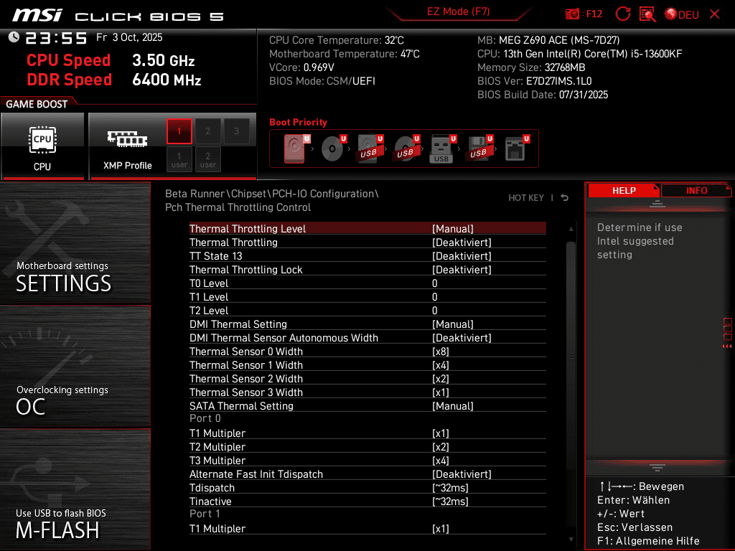Image resolution: width=735 pixels, height=551 pixels.
Task: Click the refresh/reset circular arrow icon
Action: pyautogui.click(x=622, y=14)
